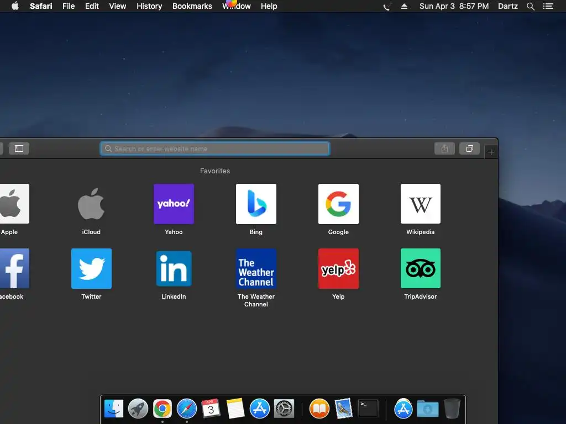
Task: Open The Weather Channel favorite
Action: (x=256, y=268)
